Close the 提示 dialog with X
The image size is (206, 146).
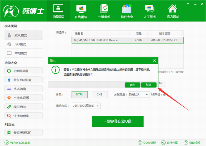pyautogui.click(x=154, y=61)
